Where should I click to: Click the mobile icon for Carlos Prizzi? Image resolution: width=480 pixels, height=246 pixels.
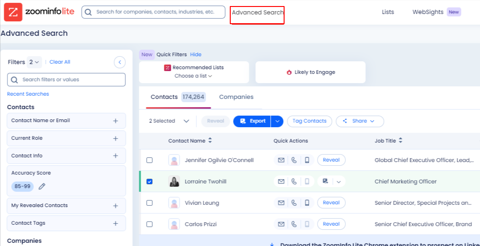point(307,224)
